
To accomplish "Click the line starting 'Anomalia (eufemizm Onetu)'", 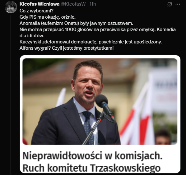I will point(77,23).
